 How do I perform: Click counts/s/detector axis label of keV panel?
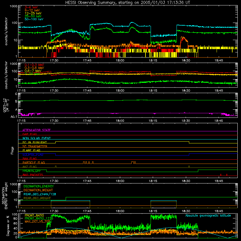[x=6, y=31]
